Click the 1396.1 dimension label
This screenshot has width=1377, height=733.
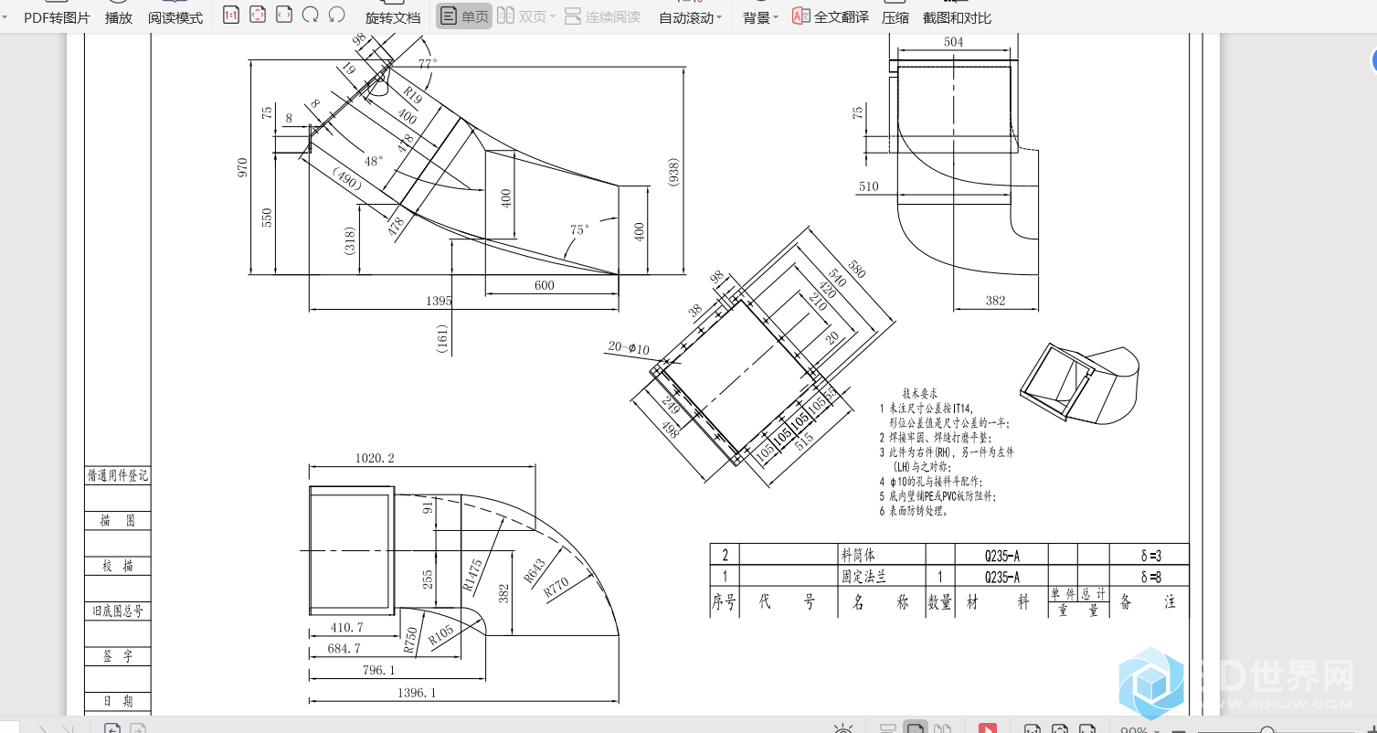(417, 693)
